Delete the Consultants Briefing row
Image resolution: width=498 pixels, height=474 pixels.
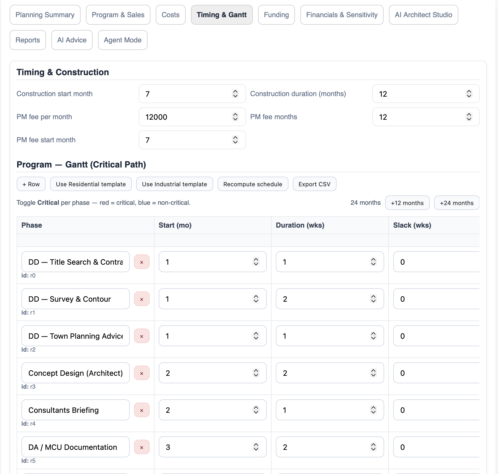click(142, 410)
